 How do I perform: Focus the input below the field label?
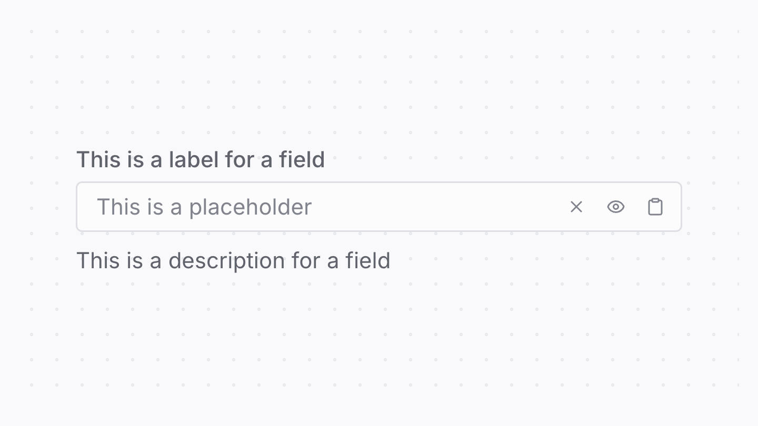pyautogui.click(x=316, y=207)
